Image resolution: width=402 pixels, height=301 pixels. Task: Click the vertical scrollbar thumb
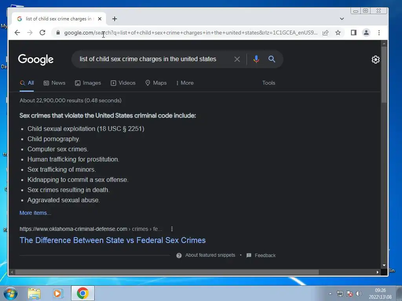(384, 75)
